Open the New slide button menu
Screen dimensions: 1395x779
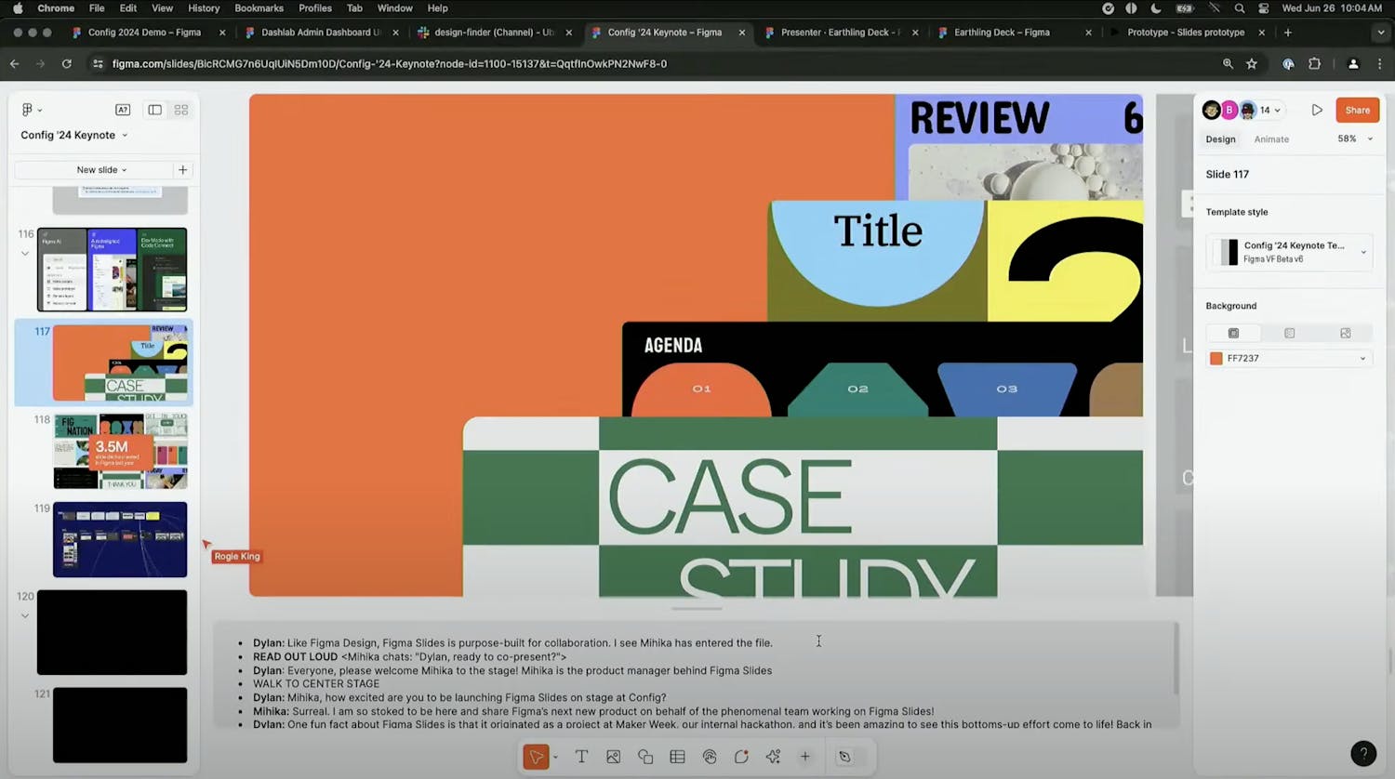tap(101, 170)
